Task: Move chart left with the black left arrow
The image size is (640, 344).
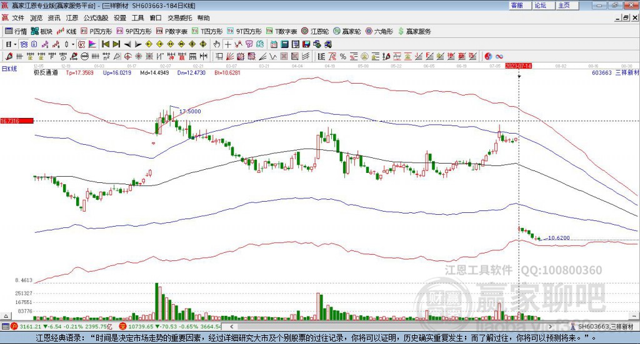Action: [127, 44]
